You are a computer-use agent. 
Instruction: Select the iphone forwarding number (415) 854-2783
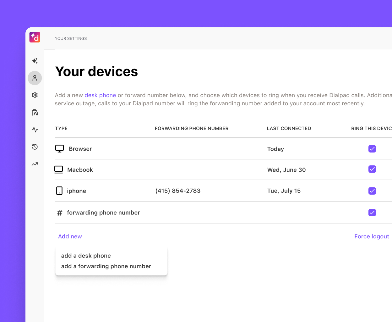pos(178,191)
